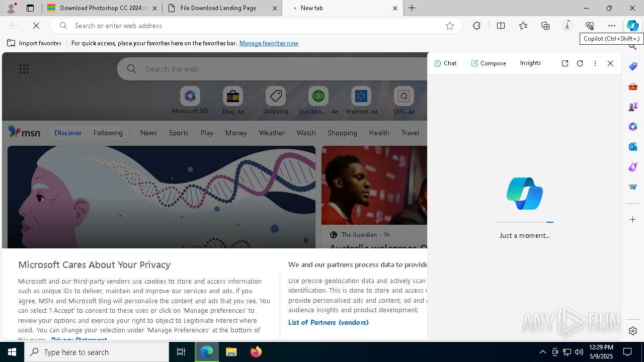
Task: Open the Ebay ad quick link
Action: (233, 101)
